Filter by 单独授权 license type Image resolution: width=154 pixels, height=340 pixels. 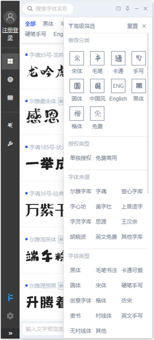pyautogui.click(x=81, y=158)
